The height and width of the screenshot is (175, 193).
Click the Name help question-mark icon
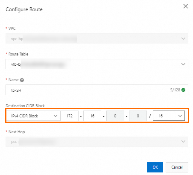(22, 80)
